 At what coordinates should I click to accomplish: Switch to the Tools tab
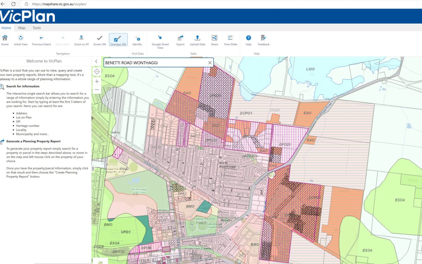37,28
